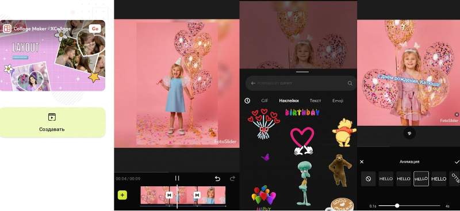The image size is (460, 211).
Task: Click the animation duration slider handle
Action: [x=397, y=206]
